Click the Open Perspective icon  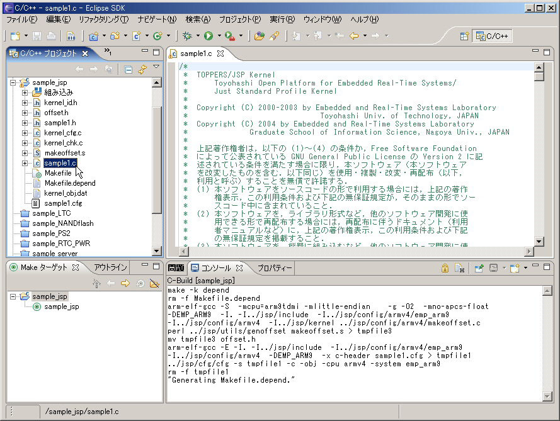[464, 36]
